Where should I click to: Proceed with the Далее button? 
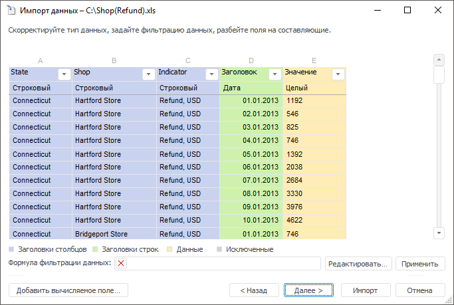point(308,290)
